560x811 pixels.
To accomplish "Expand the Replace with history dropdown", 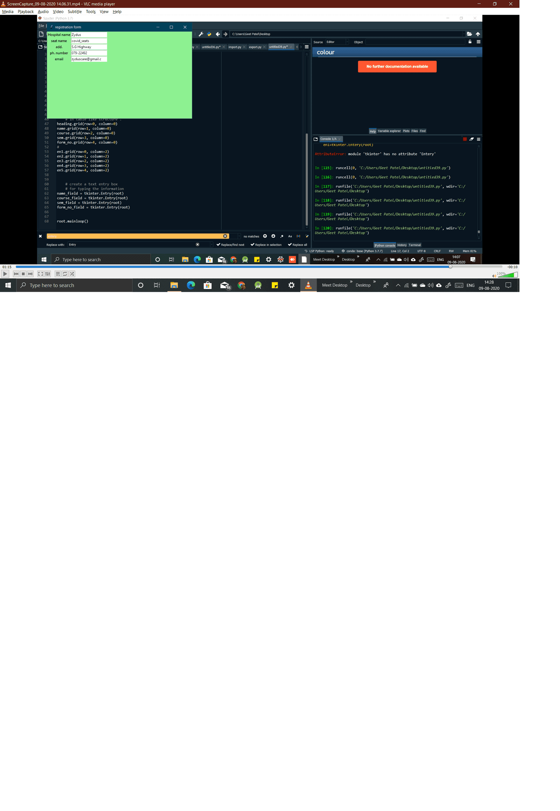I will coord(212,244).
